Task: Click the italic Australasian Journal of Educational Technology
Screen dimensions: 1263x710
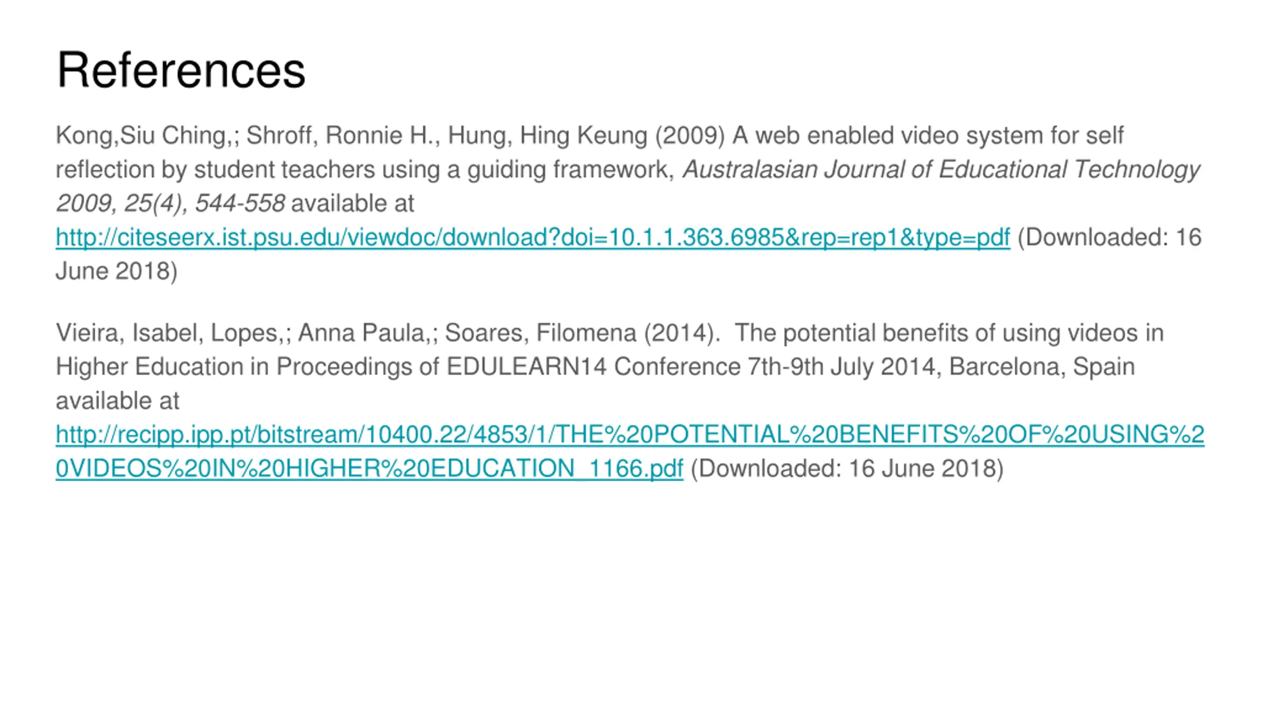Action: [x=942, y=169]
